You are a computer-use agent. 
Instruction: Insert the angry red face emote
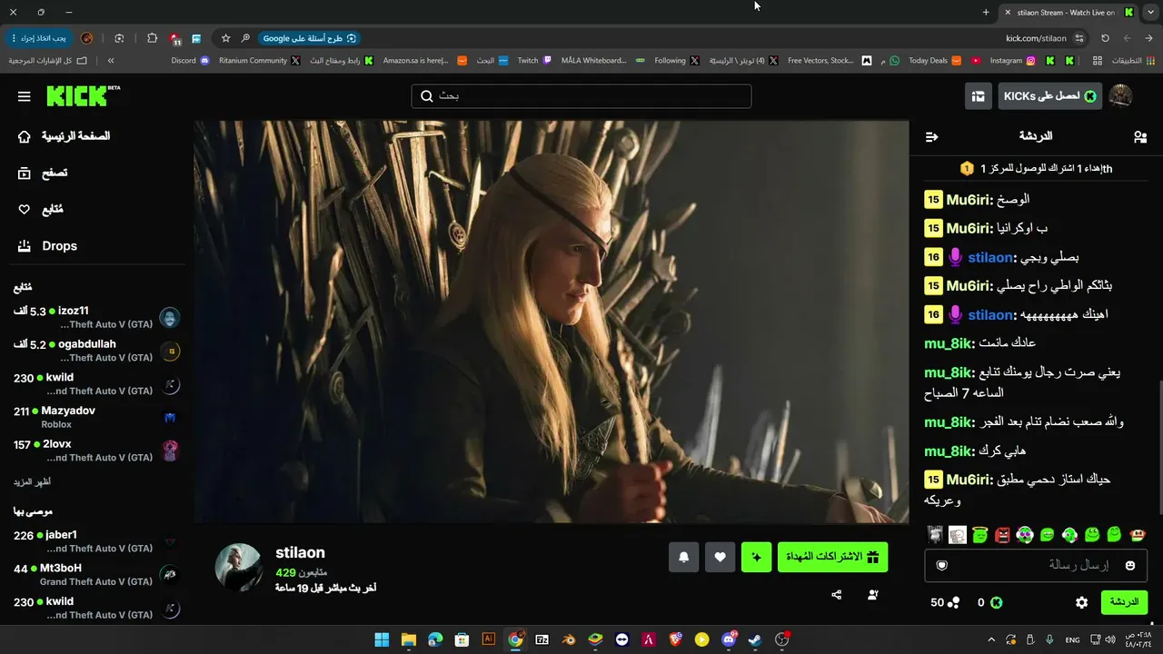1002,535
